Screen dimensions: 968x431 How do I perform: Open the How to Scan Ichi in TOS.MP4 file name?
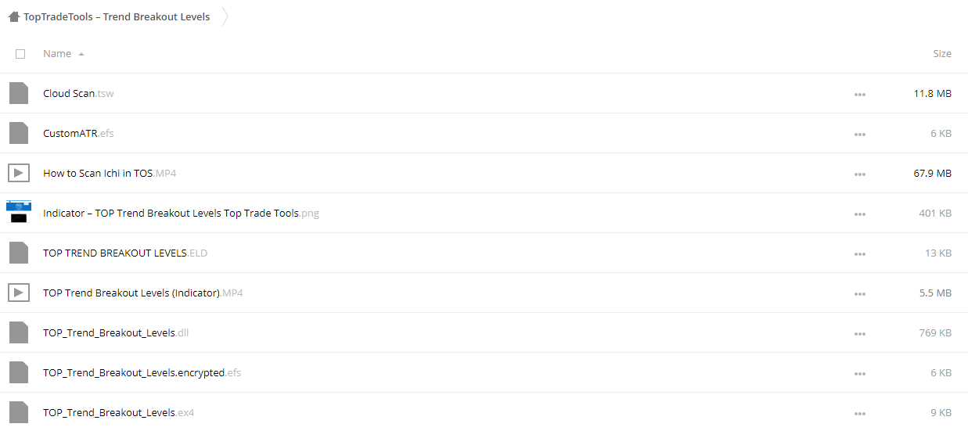[110, 173]
